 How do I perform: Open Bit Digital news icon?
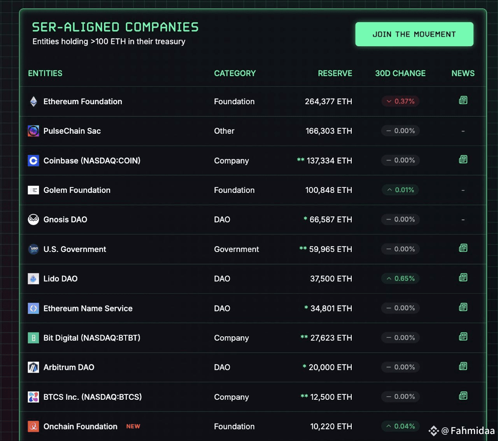(x=463, y=337)
